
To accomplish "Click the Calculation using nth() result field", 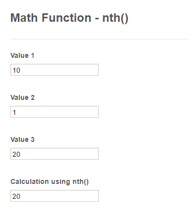I will coord(55,196).
